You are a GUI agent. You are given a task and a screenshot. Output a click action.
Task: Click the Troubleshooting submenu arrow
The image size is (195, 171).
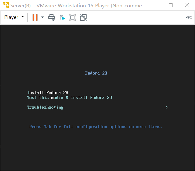(x=167, y=107)
